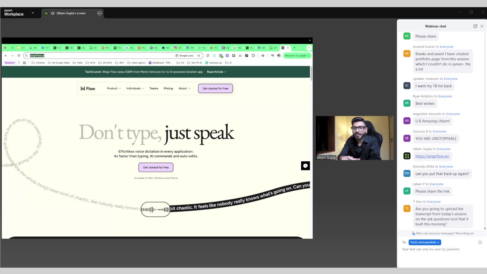This screenshot has height=274, width=487.
Task: Open the Zoom Workplace menu dropdown
Action: (x=32, y=13)
